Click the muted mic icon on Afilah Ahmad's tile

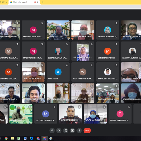tap(92, 23)
